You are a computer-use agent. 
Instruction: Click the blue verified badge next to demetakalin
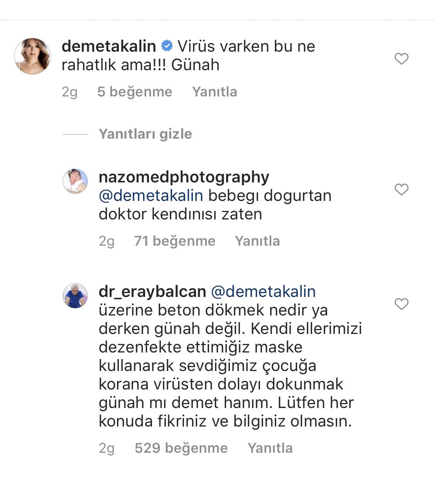coord(167,46)
